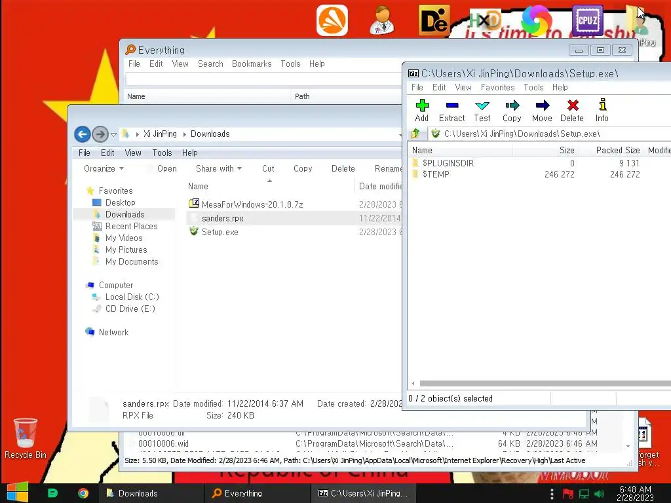Click the network monitor tray icon

(x=584, y=494)
